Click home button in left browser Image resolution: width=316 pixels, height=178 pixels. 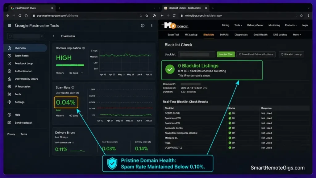click(x=26, y=15)
